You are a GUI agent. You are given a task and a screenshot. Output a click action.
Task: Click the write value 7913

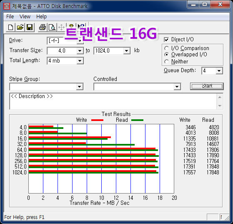tap(190, 144)
